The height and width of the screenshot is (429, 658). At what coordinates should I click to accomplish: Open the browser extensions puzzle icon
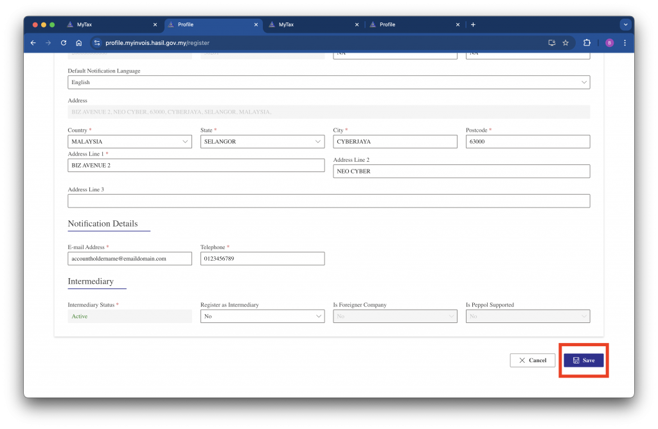pos(587,43)
